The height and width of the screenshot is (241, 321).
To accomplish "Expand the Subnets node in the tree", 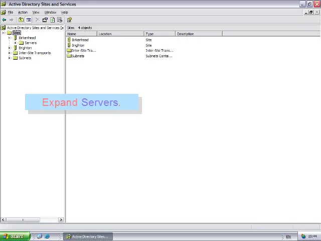I will pos(9,58).
